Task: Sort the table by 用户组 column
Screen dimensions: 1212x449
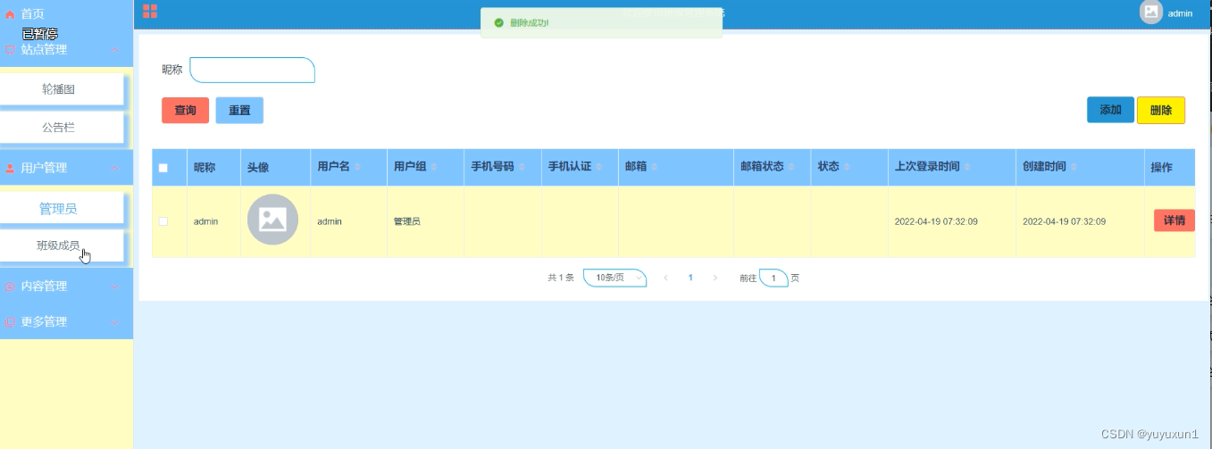Action: click(x=434, y=167)
